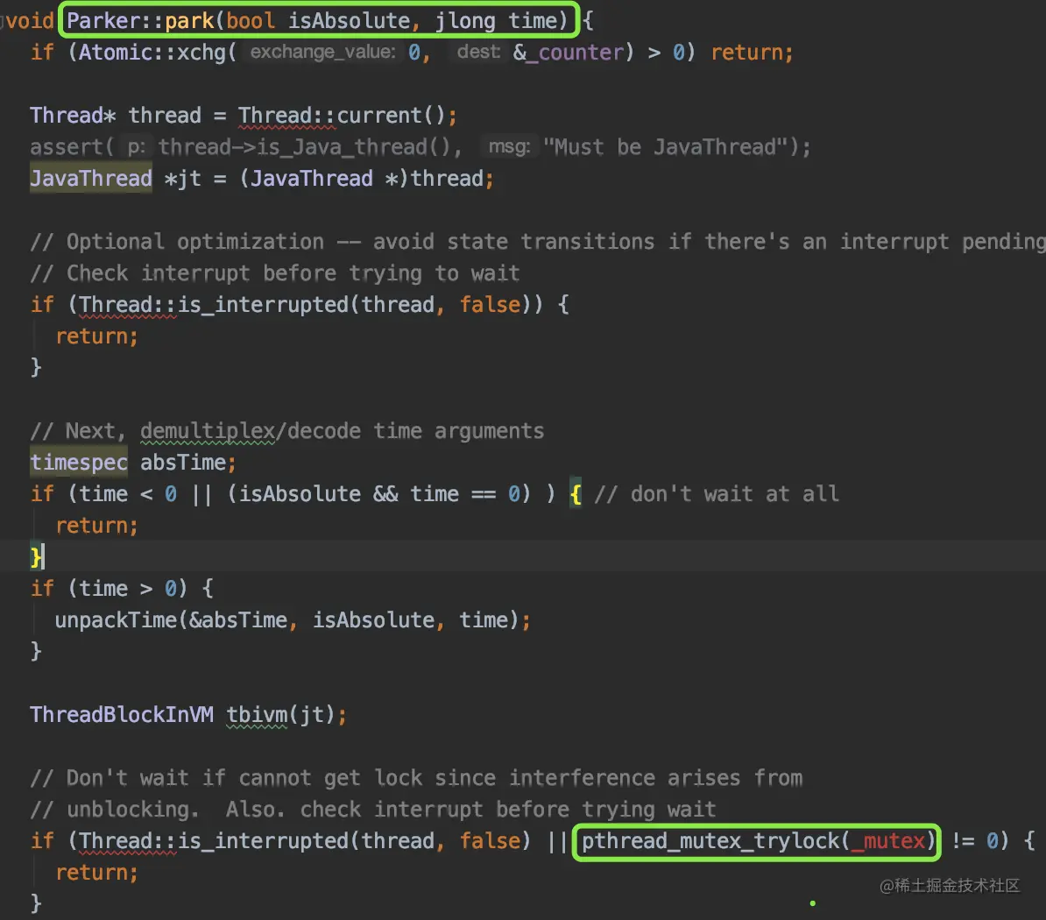Click the 'exchange_value:' parameter hint
Viewport: 1046px width, 920px height.
pyautogui.click(x=322, y=52)
